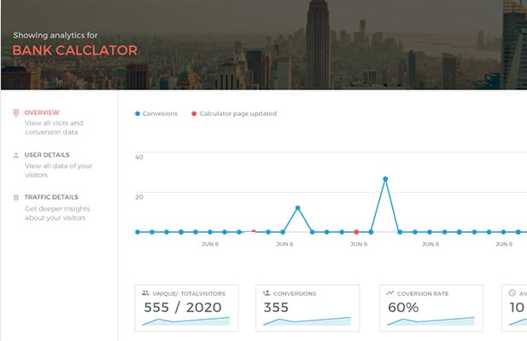Click the User Details person icon
Image resolution: width=527 pixels, height=341 pixels.
16,155
